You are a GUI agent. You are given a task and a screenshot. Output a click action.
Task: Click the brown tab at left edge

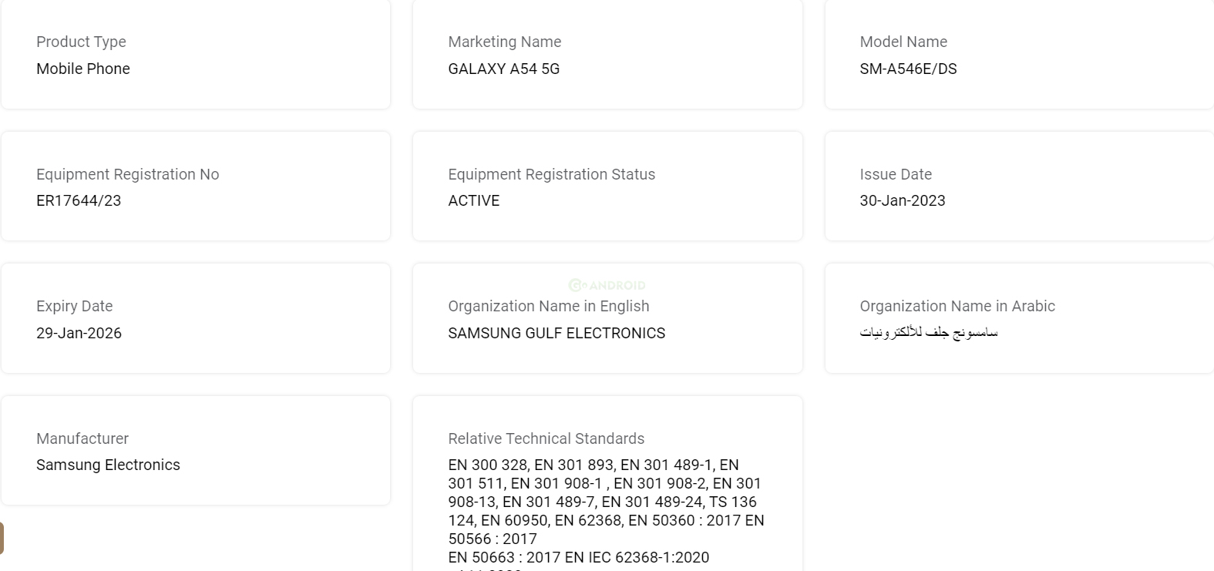coord(2,538)
